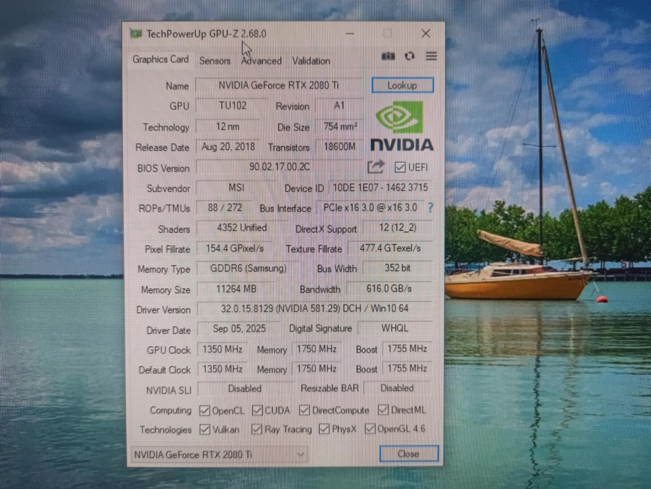
Task: Toggle the DirectML checkbox
Action: pyautogui.click(x=383, y=410)
